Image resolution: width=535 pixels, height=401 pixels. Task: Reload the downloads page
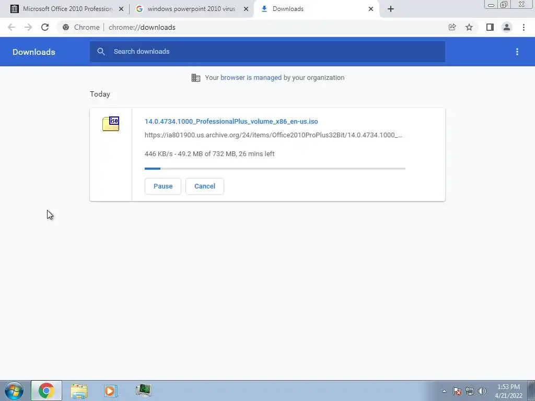point(45,27)
